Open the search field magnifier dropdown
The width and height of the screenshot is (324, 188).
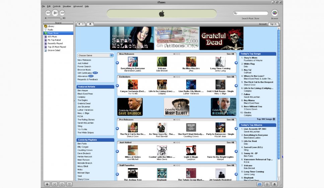(235, 13)
